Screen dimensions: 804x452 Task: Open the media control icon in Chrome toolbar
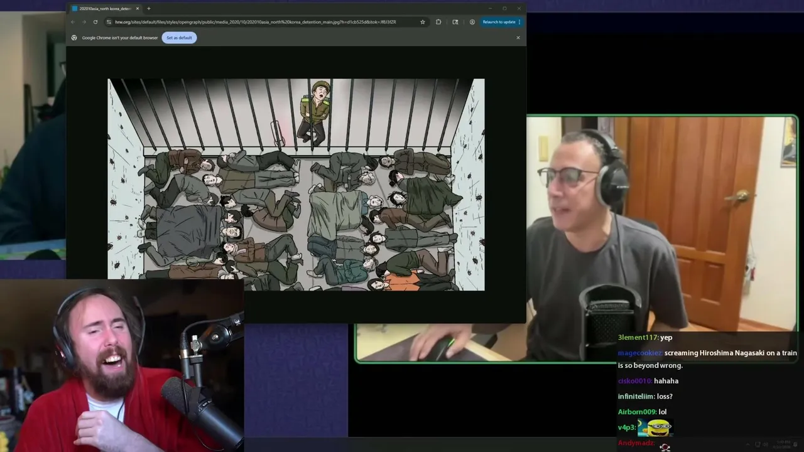coord(455,22)
